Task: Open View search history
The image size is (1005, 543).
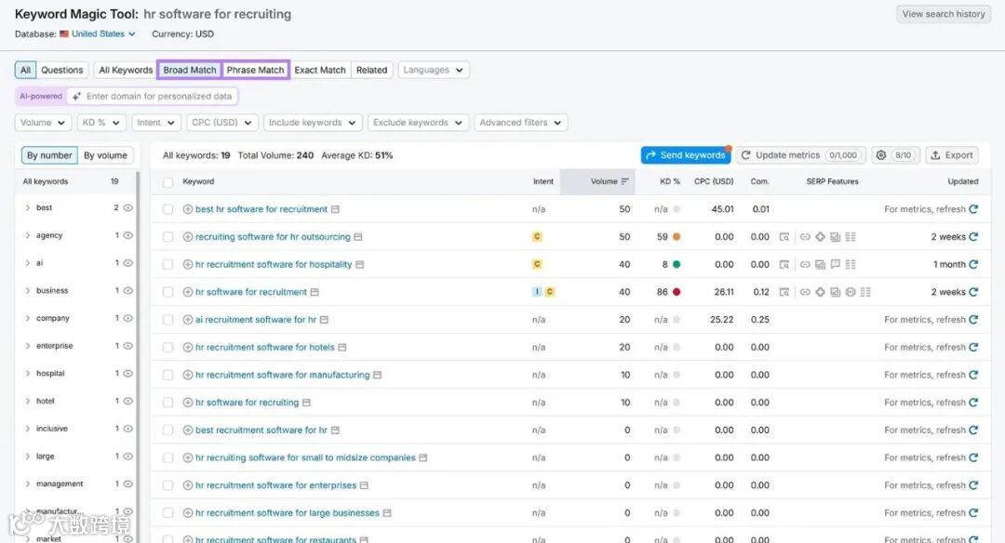Action: click(x=944, y=14)
